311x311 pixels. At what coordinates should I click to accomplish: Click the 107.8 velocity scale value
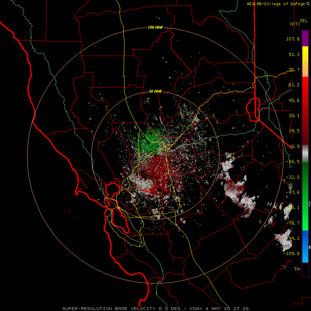[293, 39]
